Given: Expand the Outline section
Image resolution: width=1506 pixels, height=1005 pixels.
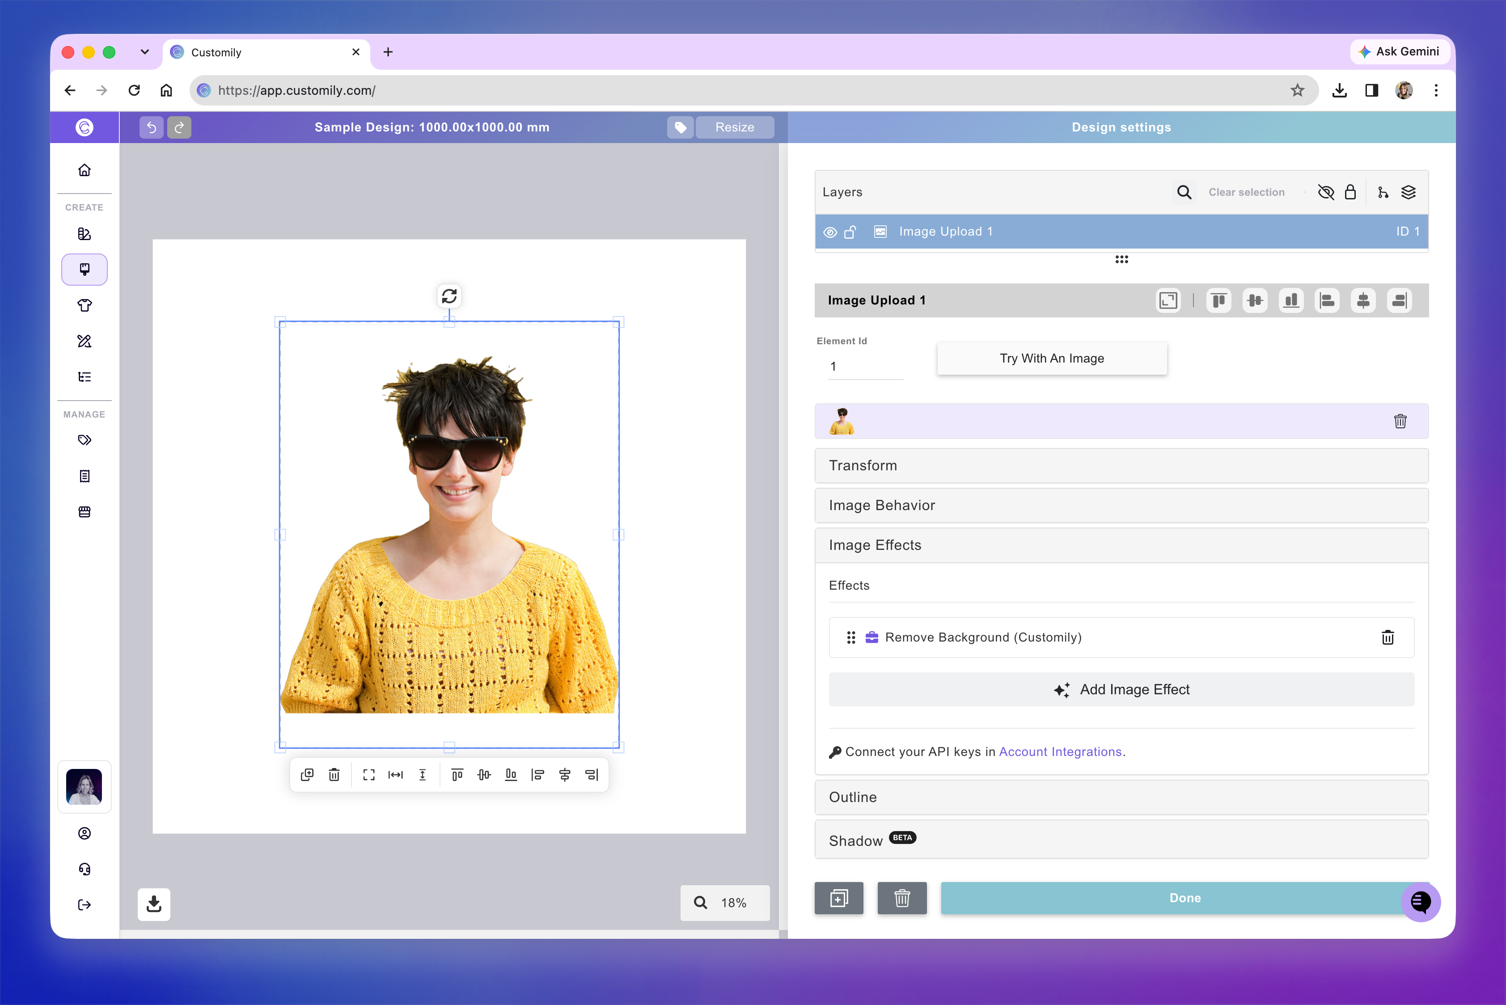Looking at the screenshot, I should pos(1121,797).
